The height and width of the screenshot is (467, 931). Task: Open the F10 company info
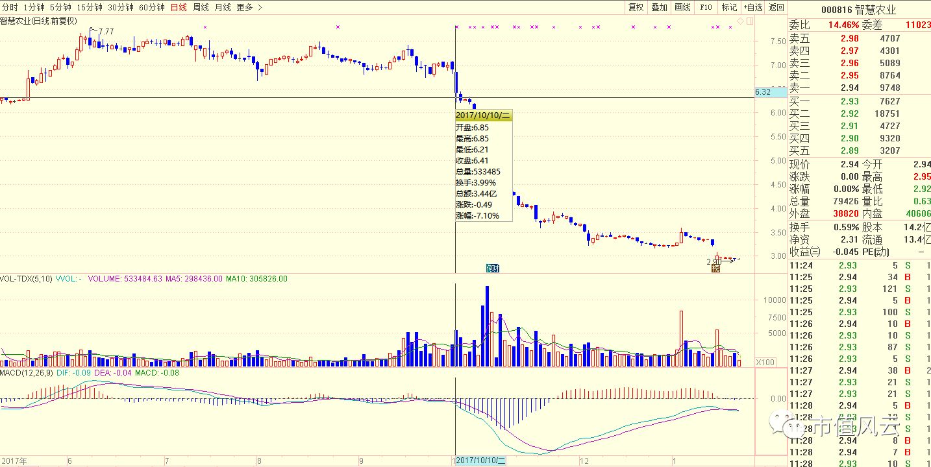[706, 7]
